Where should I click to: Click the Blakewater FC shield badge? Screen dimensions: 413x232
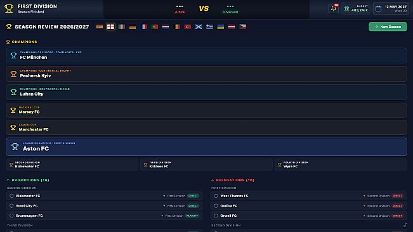tap(11, 196)
